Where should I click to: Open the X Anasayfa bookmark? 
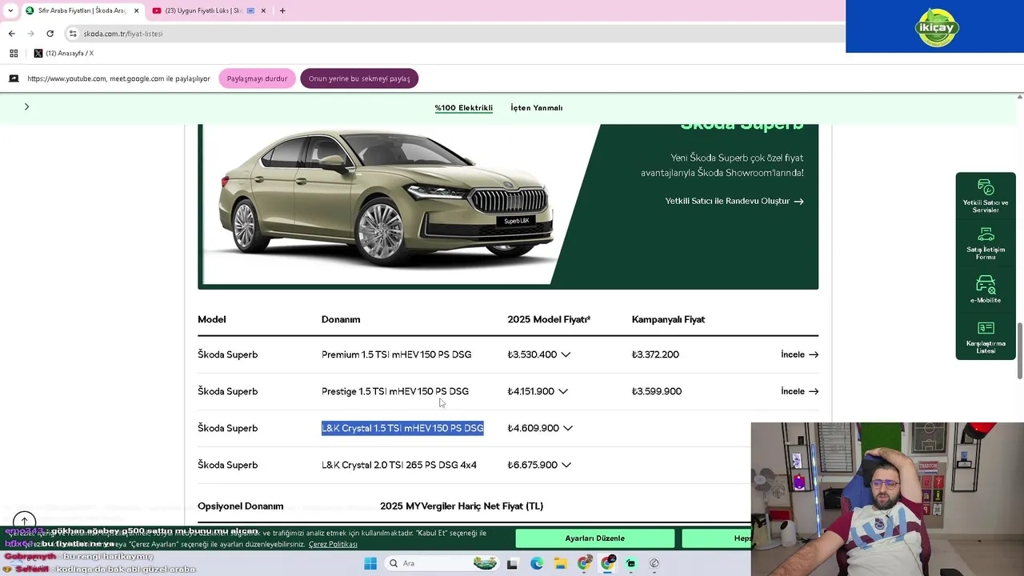pyautogui.click(x=63, y=53)
